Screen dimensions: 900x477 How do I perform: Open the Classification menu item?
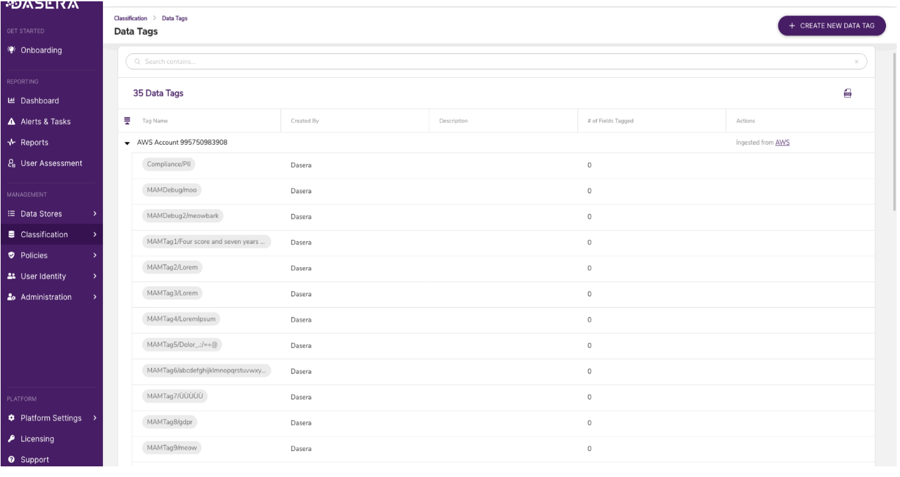(44, 235)
